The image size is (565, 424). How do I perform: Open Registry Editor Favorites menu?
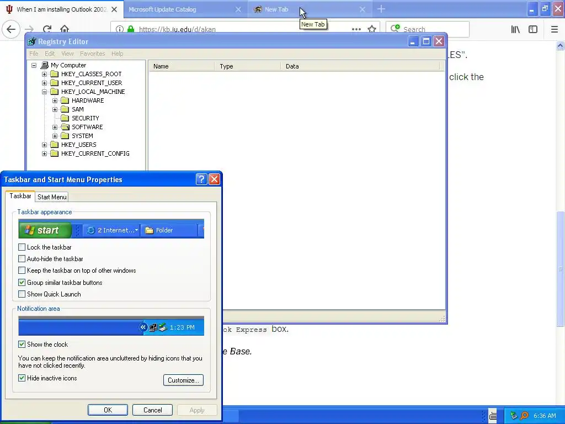pos(93,54)
